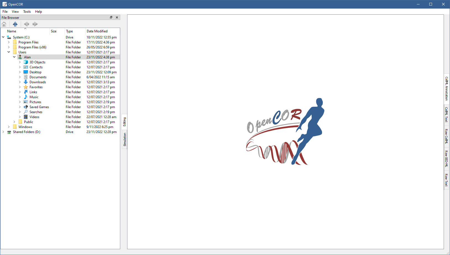This screenshot has height=255, width=450.
Task: Select the Music folder icon
Action: [26, 97]
